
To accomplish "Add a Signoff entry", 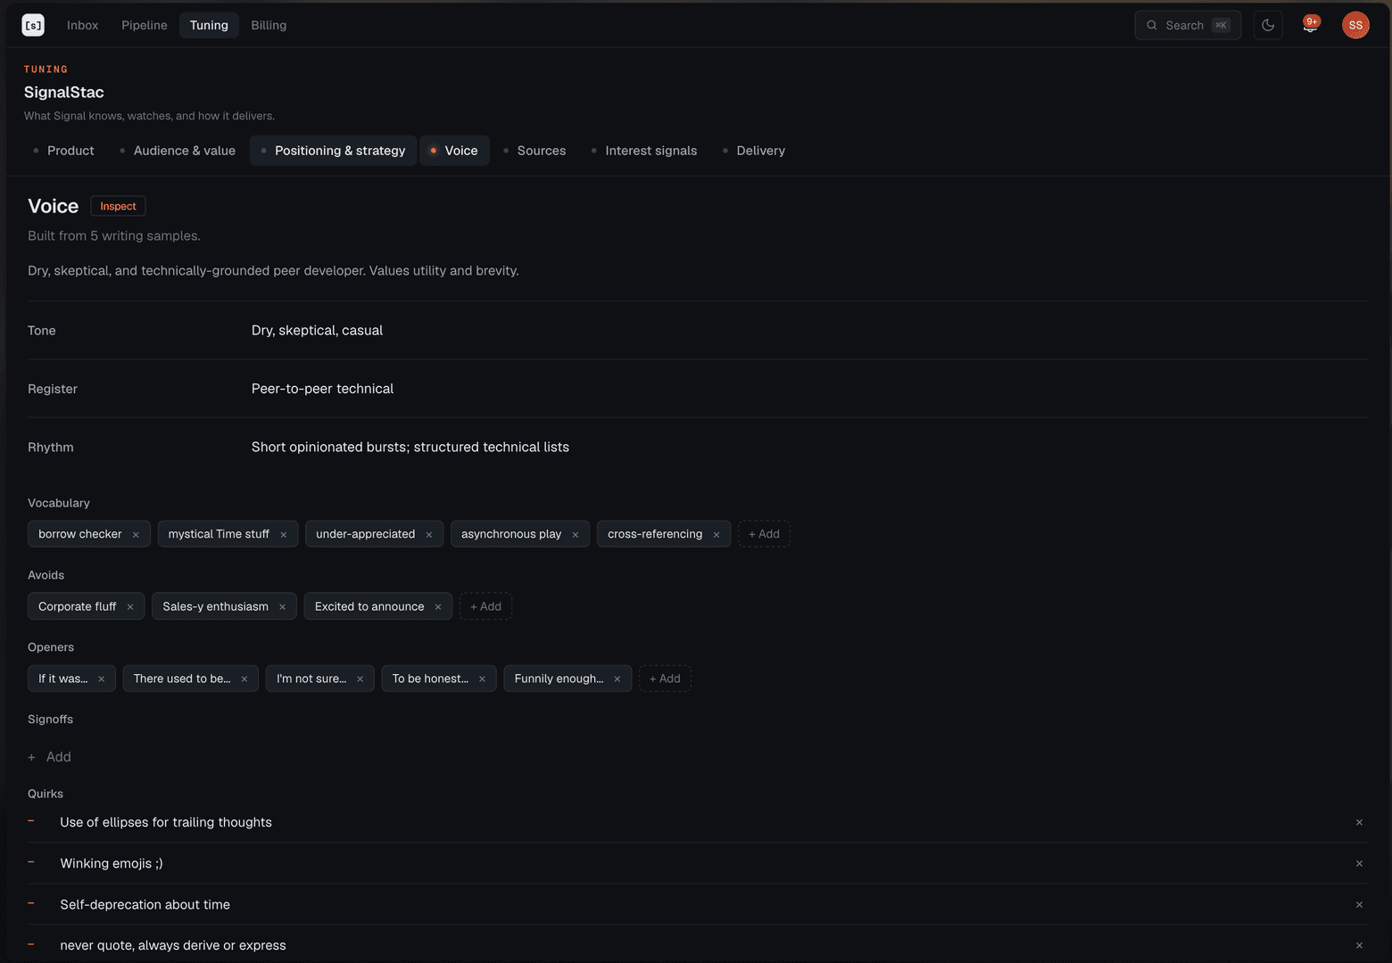I will pyautogui.click(x=50, y=757).
